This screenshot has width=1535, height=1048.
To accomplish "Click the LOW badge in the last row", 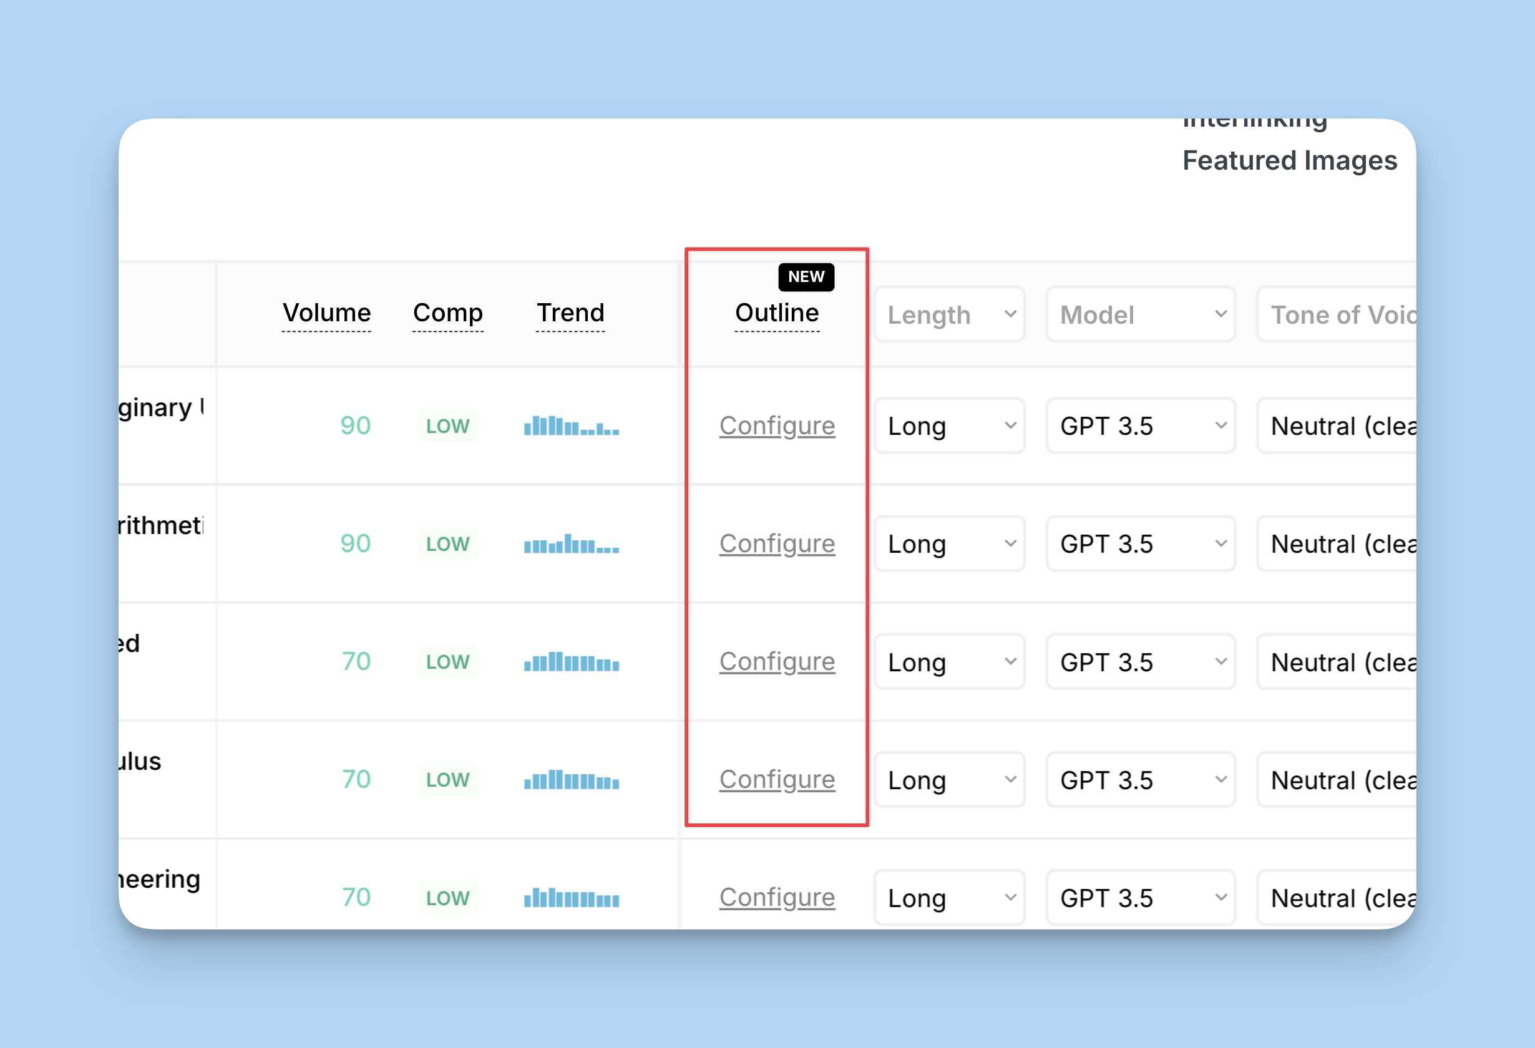I will click(448, 898).
